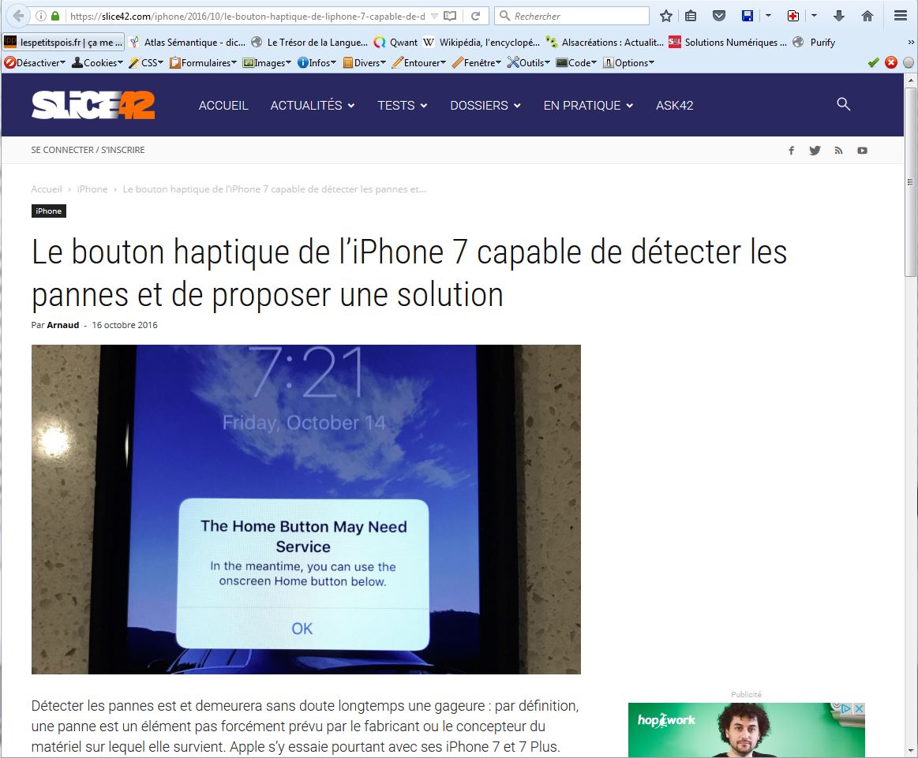The height and width of the screenshot is (758, 918).
Task: Go to browser home page icon
Action: pos(867,16)
